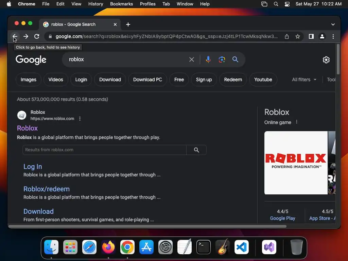The width and height of the screenshot is (348, 261).
Task: Clear the search box with X icon
Action: coord(192,59)
